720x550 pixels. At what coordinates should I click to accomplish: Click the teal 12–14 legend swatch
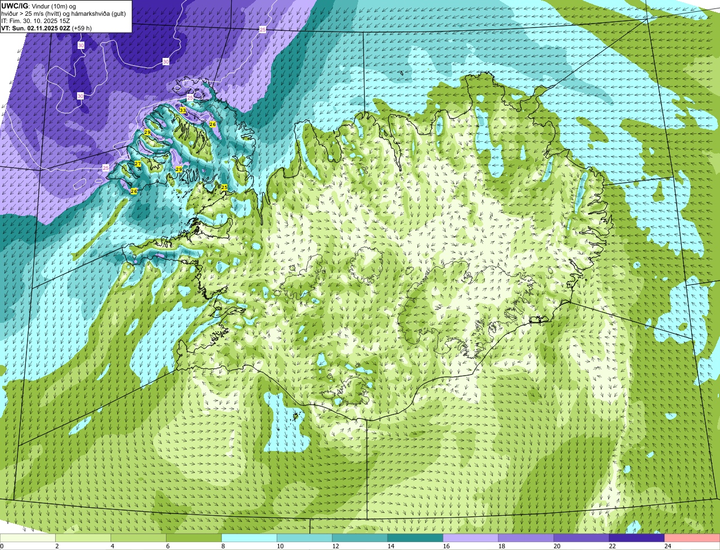tap(359, 538)
